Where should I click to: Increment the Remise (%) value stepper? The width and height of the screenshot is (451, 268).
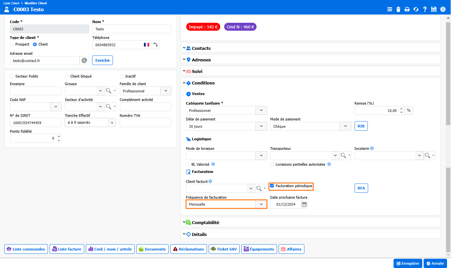(x=401, y=109)
